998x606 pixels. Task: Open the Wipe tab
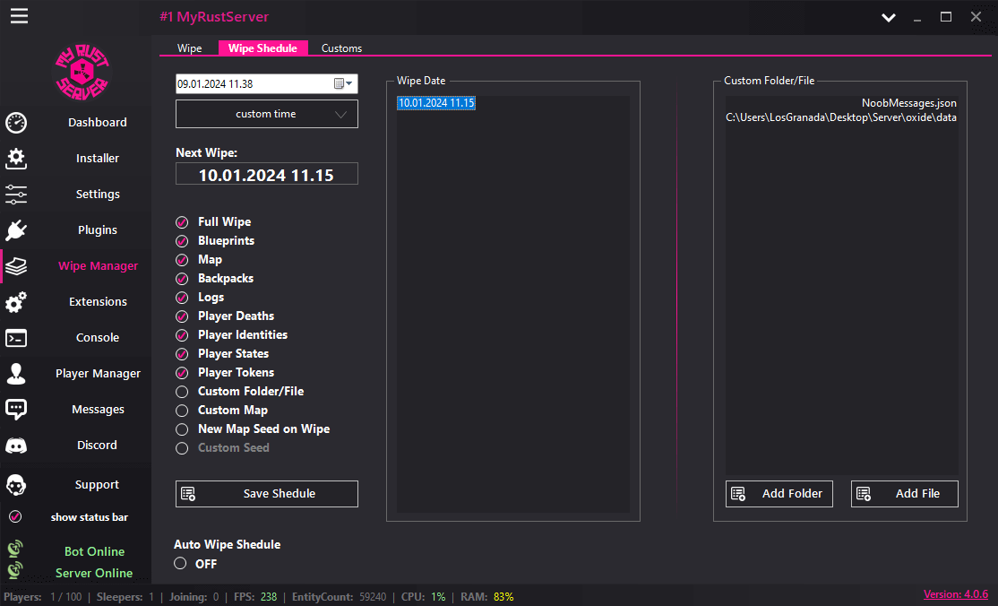pos(189,48)
